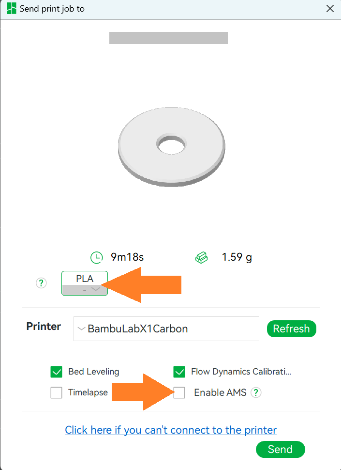Send the print job
The height and width of the screenshot is (470, 341).
click(x=280, y=449)
